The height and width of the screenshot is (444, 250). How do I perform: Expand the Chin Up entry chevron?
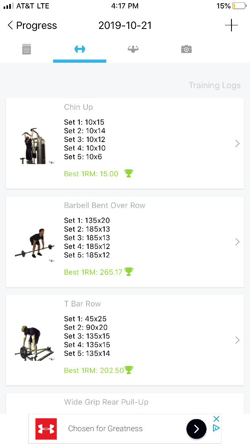[237, 144]
